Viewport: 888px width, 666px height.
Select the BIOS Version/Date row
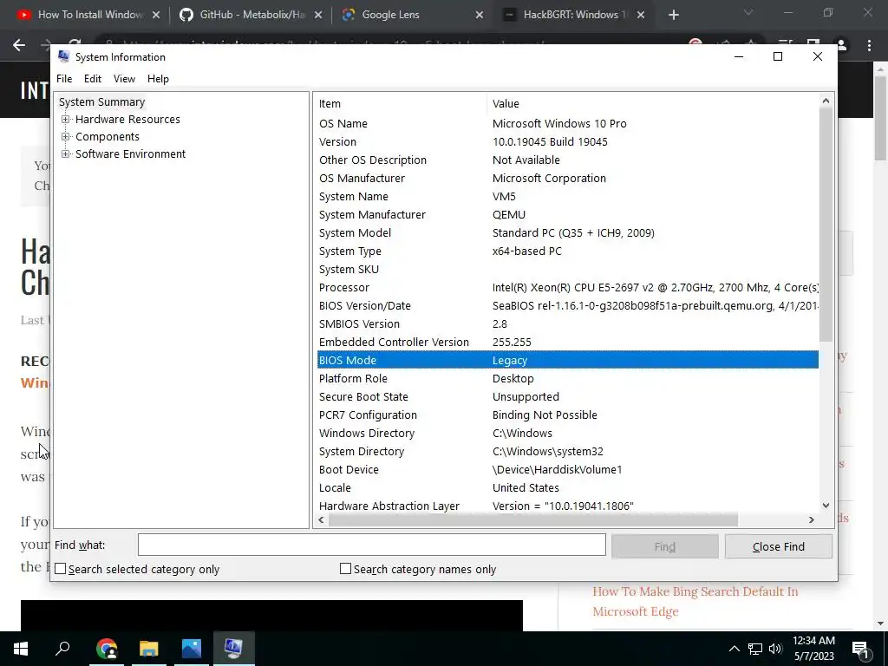(x=567, y=306)
